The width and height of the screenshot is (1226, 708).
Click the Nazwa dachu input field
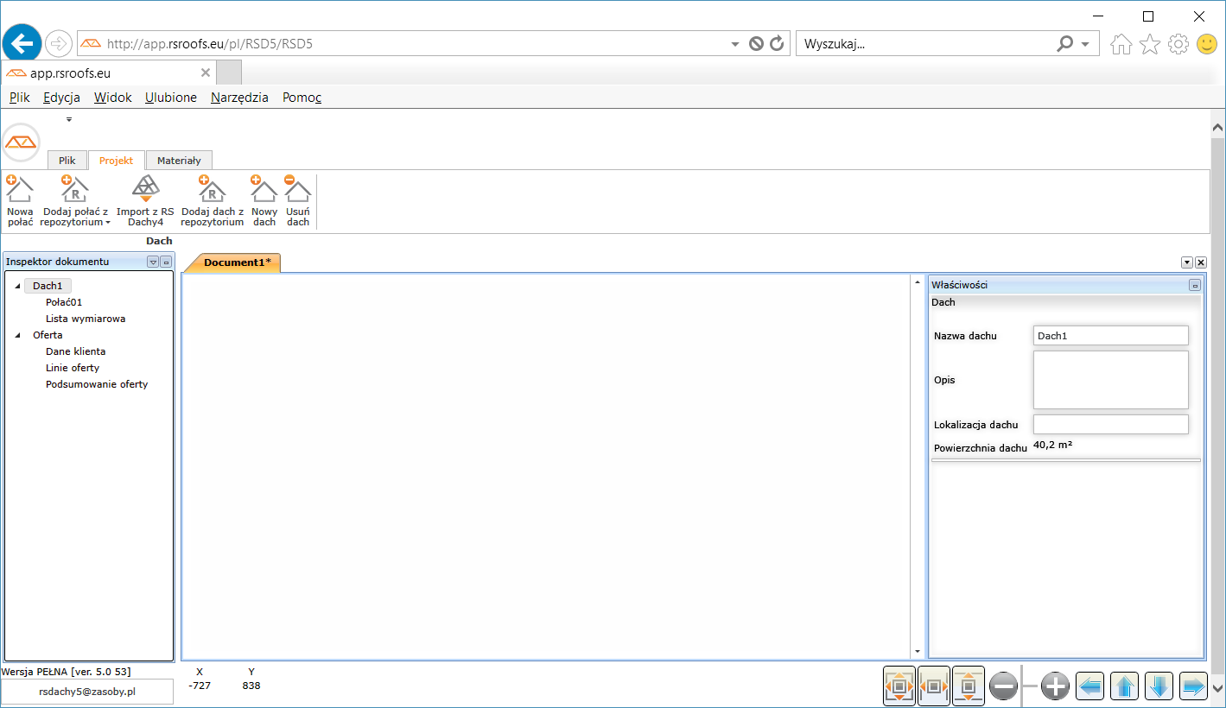click(1110, 336)
